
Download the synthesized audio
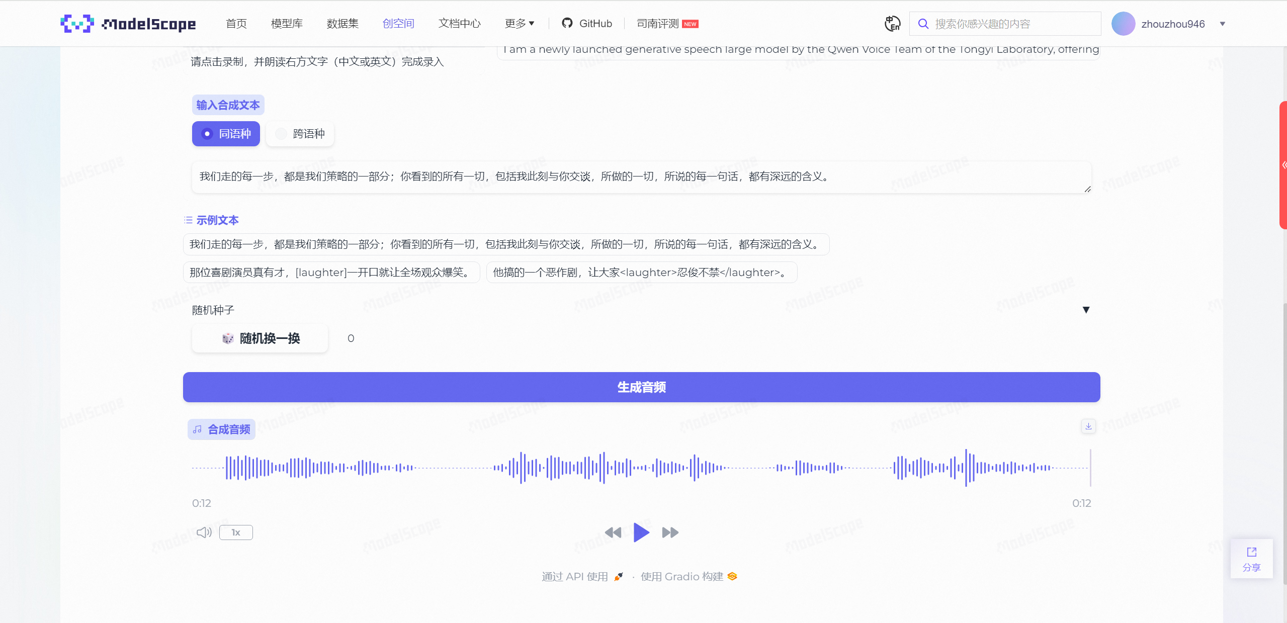tap(1088, 426)
